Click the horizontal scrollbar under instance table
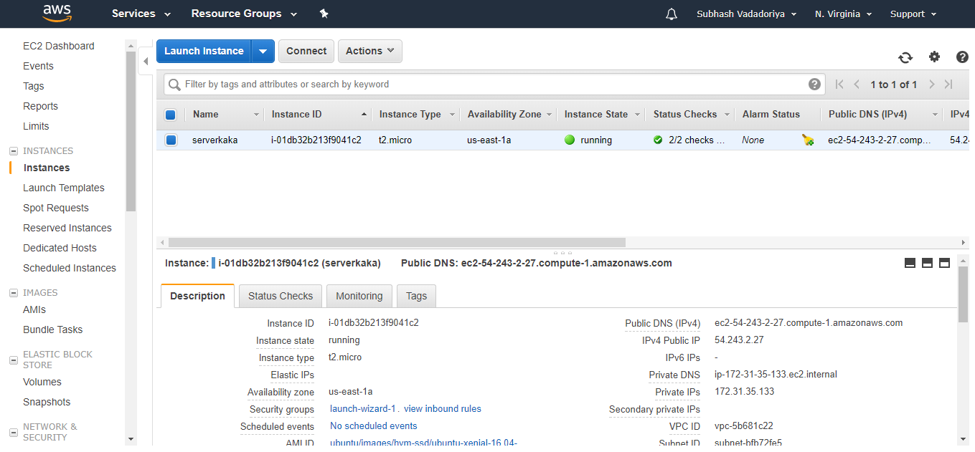 pyautogui.click(x=397, y=242)
